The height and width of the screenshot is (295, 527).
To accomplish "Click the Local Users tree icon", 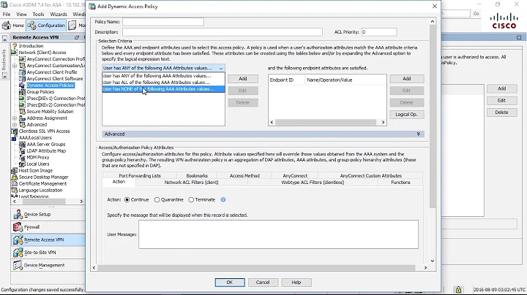I will point(22,164).
